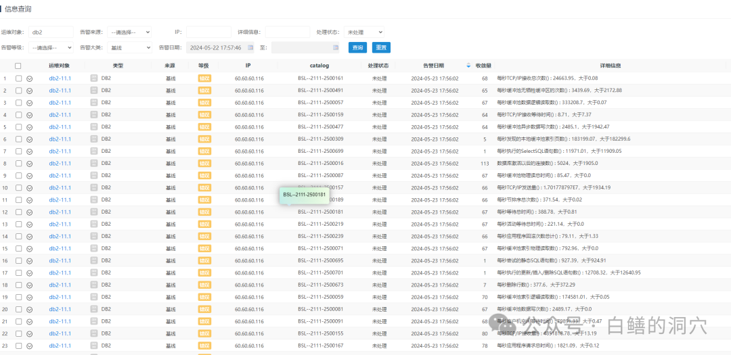
Task: Open the 告警大类 dropdown showing 基线
Action: point(129,47)
